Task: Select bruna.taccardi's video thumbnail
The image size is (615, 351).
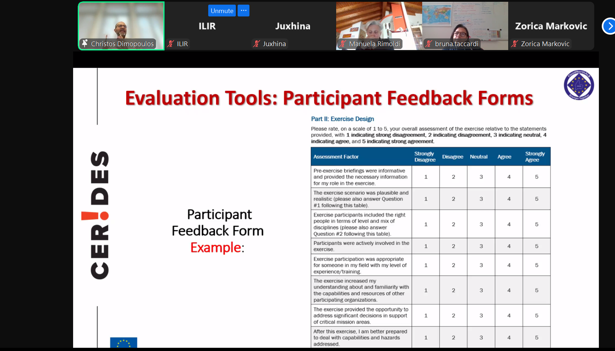Action: (465, 26)
